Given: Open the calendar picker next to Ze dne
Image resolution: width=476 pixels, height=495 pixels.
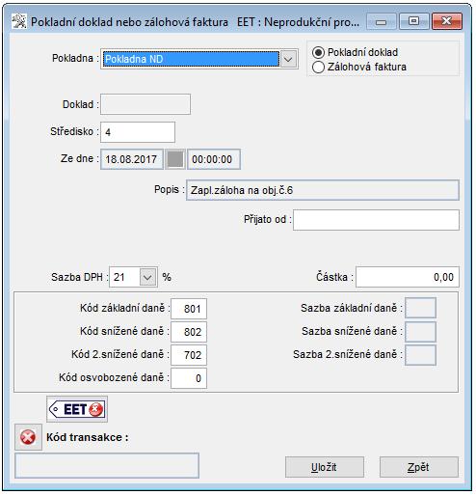Looking at the screenshot, I should [175, 159].
